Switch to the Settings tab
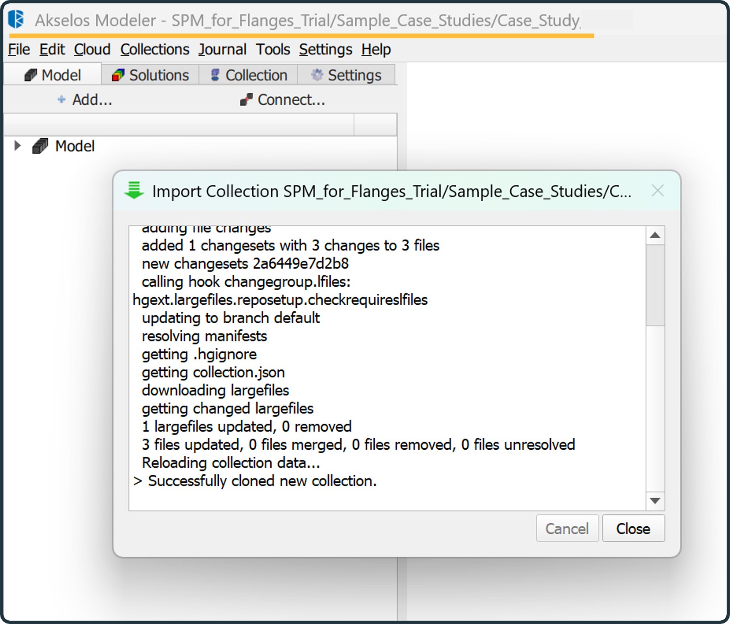This screenshot has height=624, width=730. coord(346,75)
